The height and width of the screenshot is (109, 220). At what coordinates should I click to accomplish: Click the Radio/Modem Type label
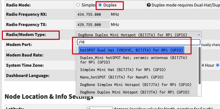[x=26, y=34]
